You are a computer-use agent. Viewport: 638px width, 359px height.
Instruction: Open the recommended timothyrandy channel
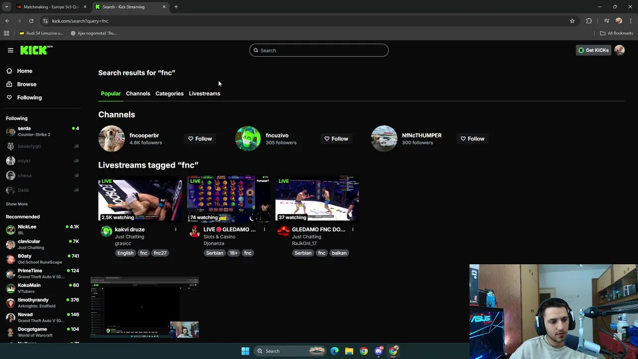[x=42, y=303]
